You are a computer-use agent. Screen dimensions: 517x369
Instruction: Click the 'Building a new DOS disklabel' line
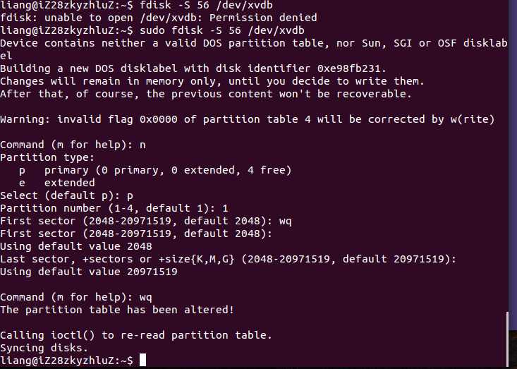[x=193, y=68]
